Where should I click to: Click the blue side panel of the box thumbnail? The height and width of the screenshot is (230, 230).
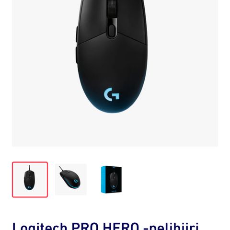coord(103,179)
